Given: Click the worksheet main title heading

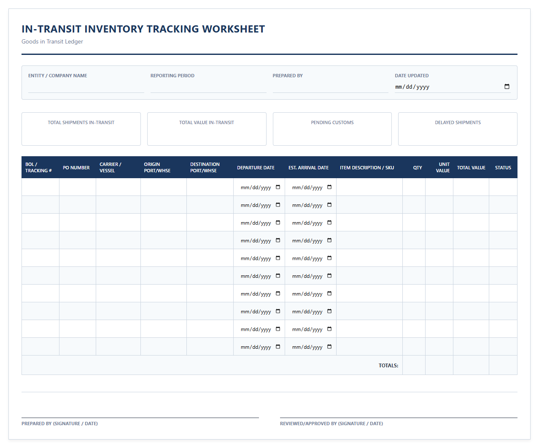Looking at the screenshot, I should tap(143, 29).
